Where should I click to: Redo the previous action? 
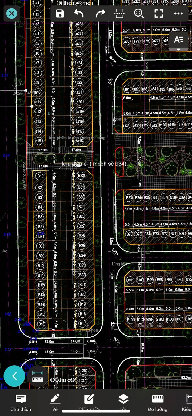[x=100, y=13]
